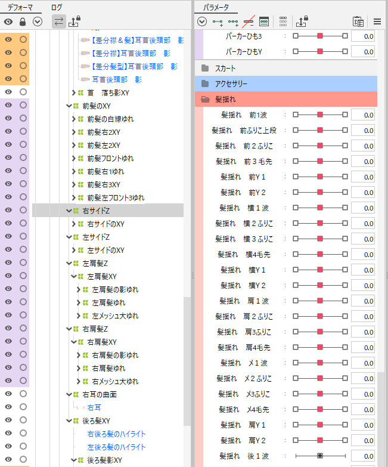Viewport: 388px width, 467px height.
Task: Click the スカート folder icon
Action: pyautogui.click(x=204, y=68)
